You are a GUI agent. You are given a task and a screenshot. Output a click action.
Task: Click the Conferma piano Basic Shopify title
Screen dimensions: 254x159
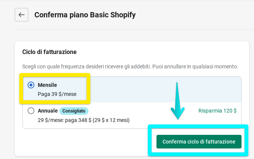[85, 15]
